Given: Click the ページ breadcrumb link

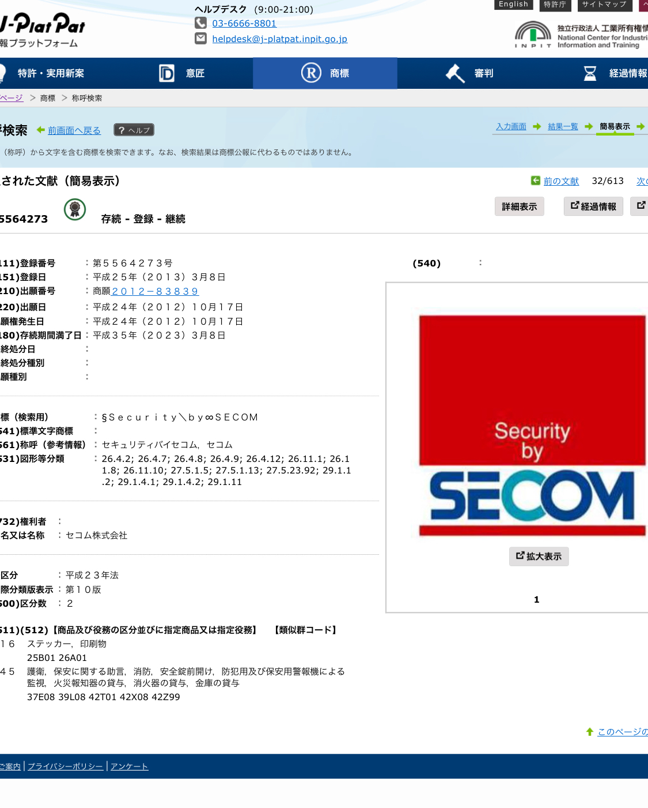Looking at the screenshot, I should 12,98.
